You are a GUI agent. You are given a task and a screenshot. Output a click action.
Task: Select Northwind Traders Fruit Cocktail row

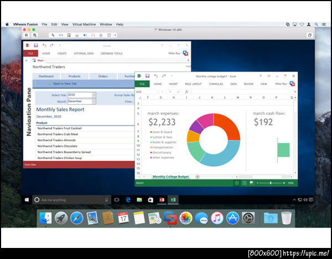pyautogui.click(x=86, y=128)
